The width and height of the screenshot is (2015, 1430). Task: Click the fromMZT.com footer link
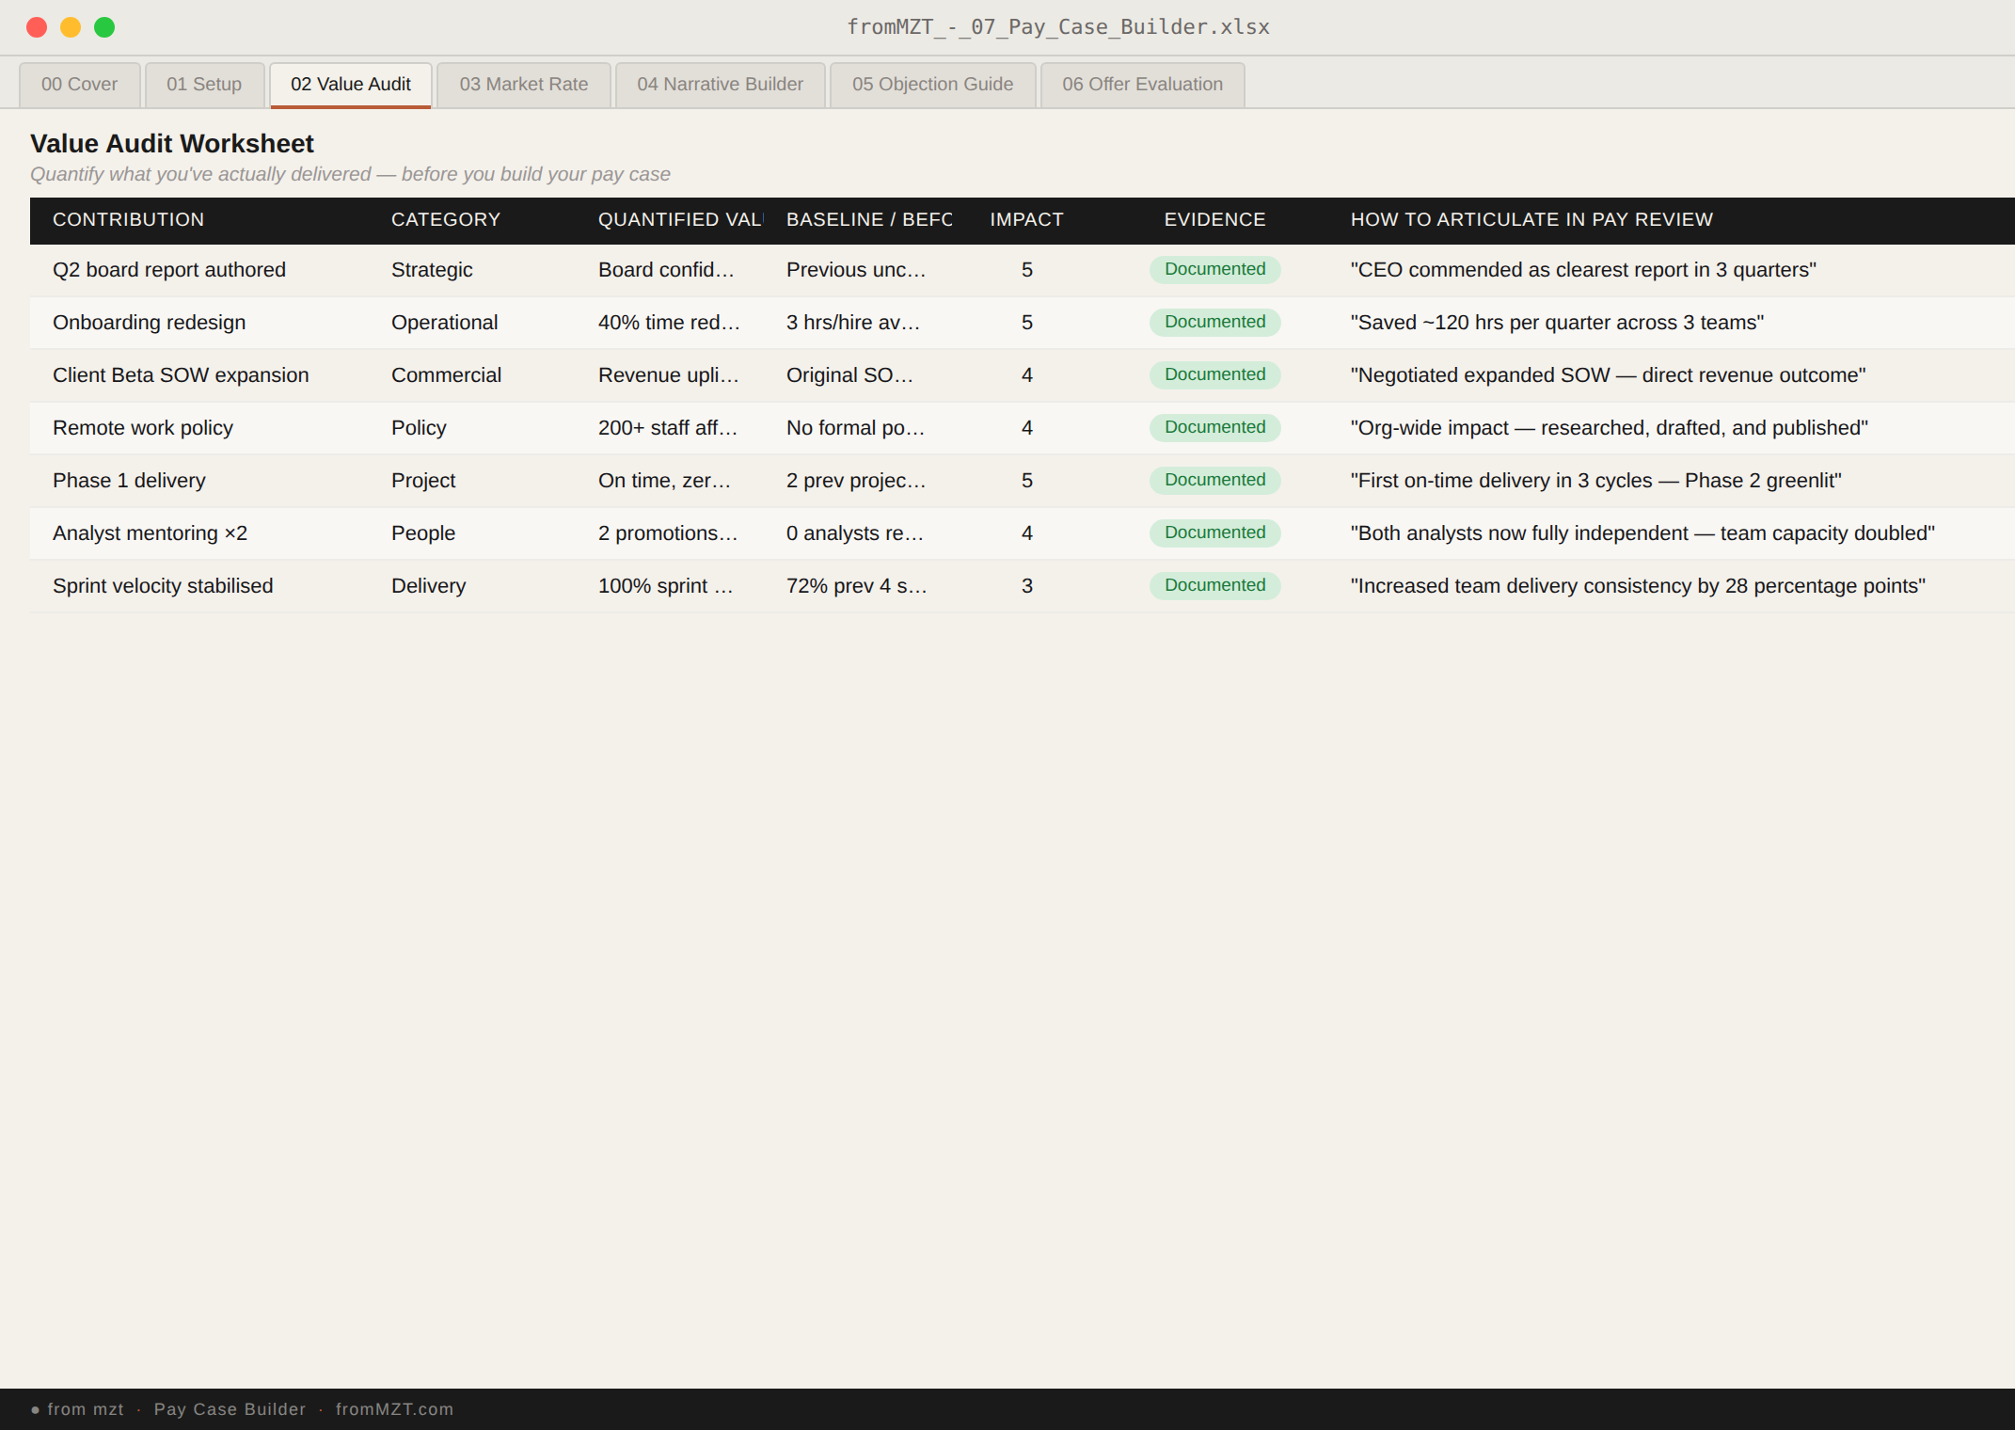click(394, 1409)
